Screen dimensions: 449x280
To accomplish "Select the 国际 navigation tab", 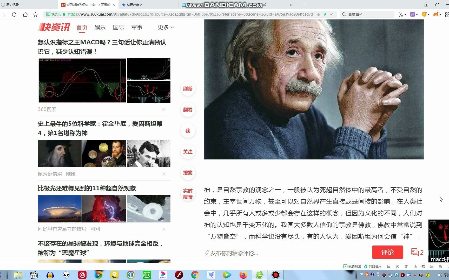I will 118,27.
